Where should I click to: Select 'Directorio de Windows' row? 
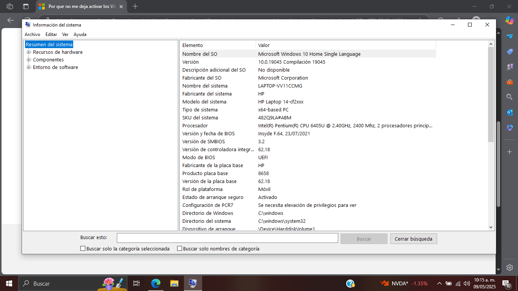pyautogui.click(x=309, y=213)
